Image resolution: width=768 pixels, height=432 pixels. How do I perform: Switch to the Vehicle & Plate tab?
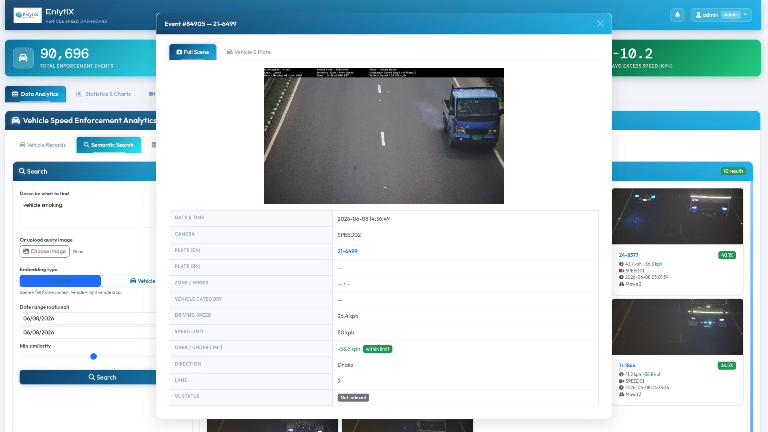[x=249, y=52]
